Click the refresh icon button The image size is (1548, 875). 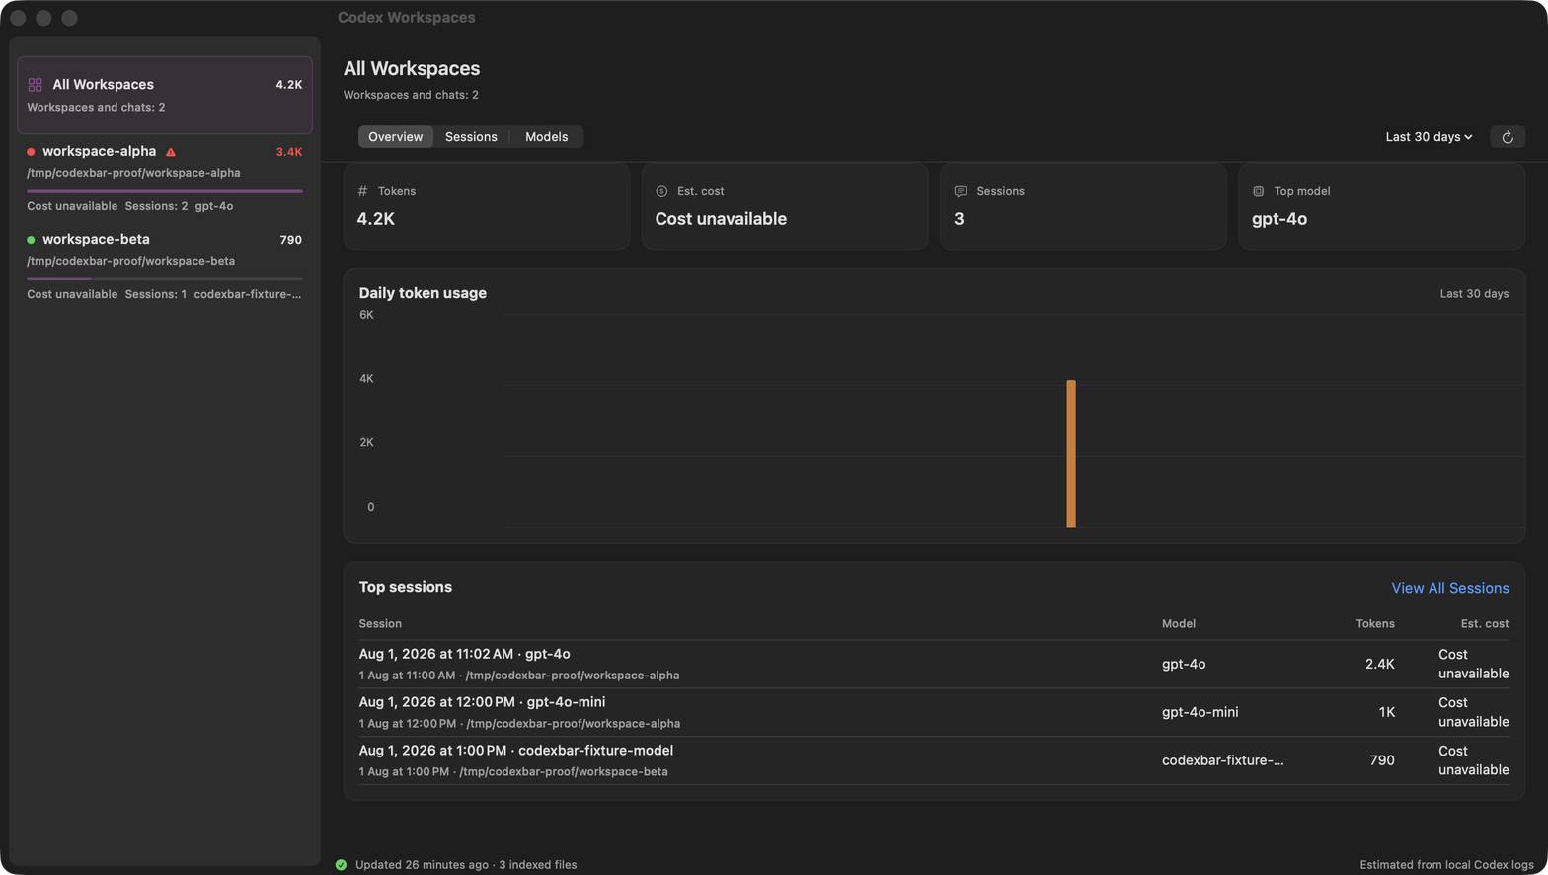point(1507,137)
